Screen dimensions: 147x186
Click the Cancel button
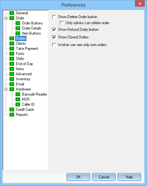(104, 177)
